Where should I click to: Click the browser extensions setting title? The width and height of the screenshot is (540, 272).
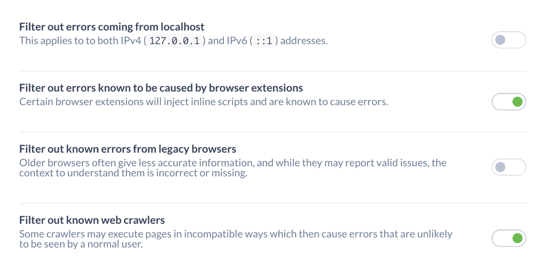click(161, 88)
